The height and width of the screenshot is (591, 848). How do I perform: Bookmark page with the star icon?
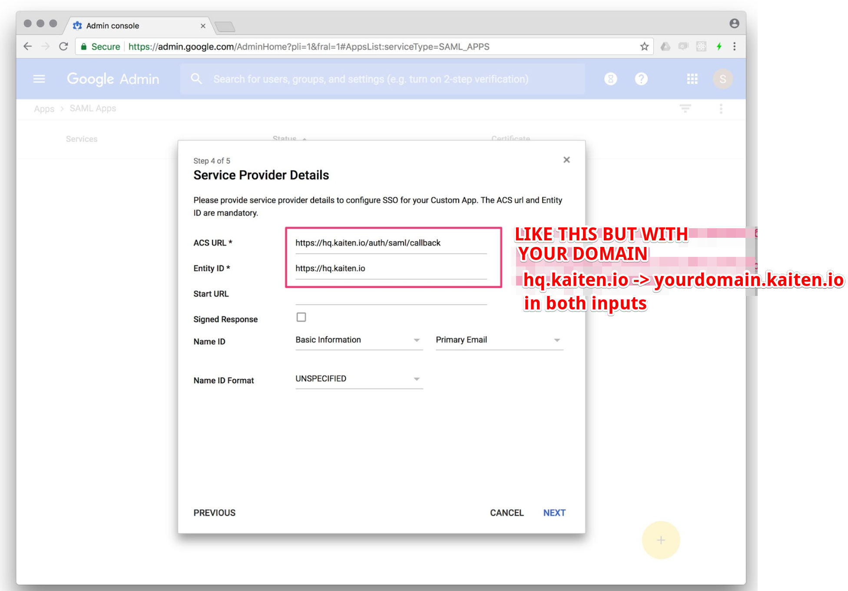(644, 46)
